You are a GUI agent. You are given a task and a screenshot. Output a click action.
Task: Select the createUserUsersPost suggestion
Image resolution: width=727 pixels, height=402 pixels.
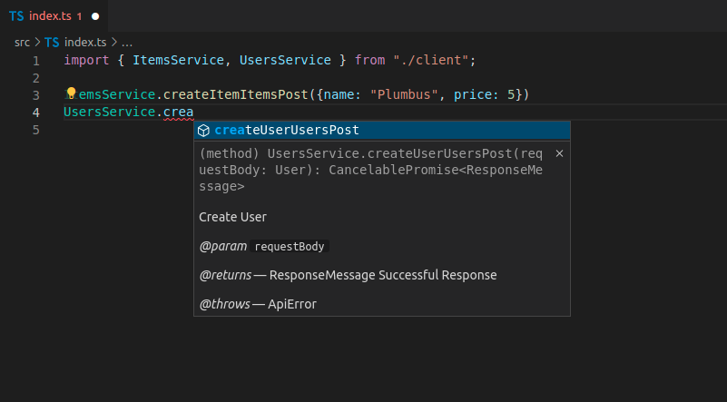click(287, 131)
